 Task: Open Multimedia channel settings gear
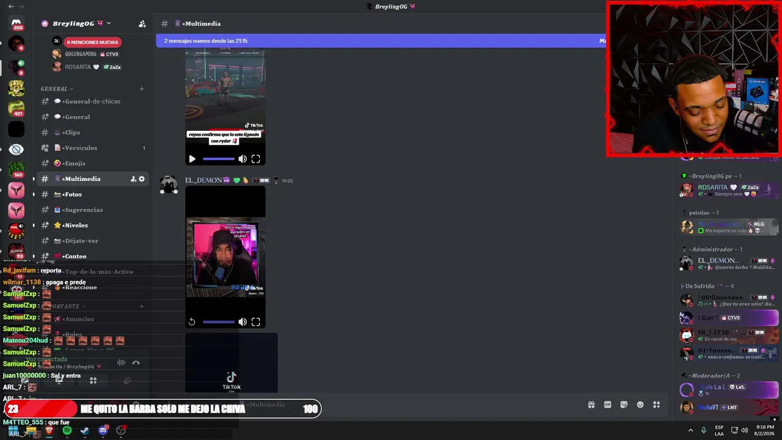[142, 179]
